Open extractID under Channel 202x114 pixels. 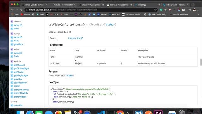[18, 25]
